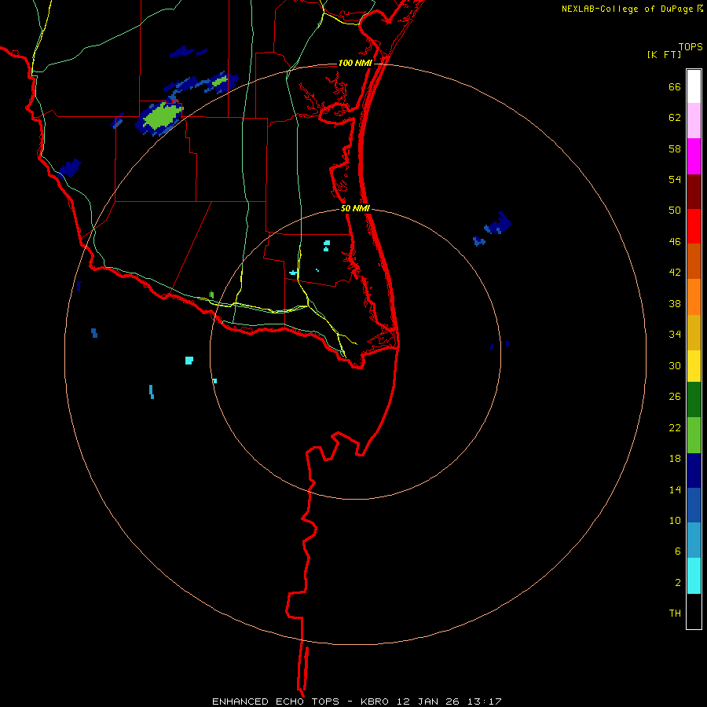Pick the dark orange legend color band
The image size is (707, 707).
[694, 262]
